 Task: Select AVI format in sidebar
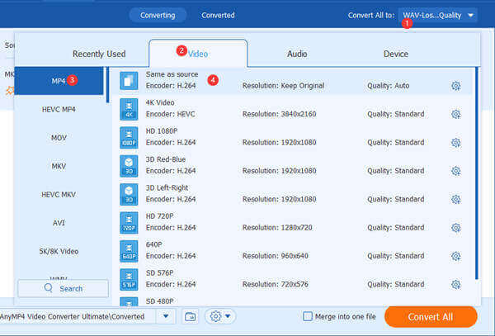pos(59,223)
